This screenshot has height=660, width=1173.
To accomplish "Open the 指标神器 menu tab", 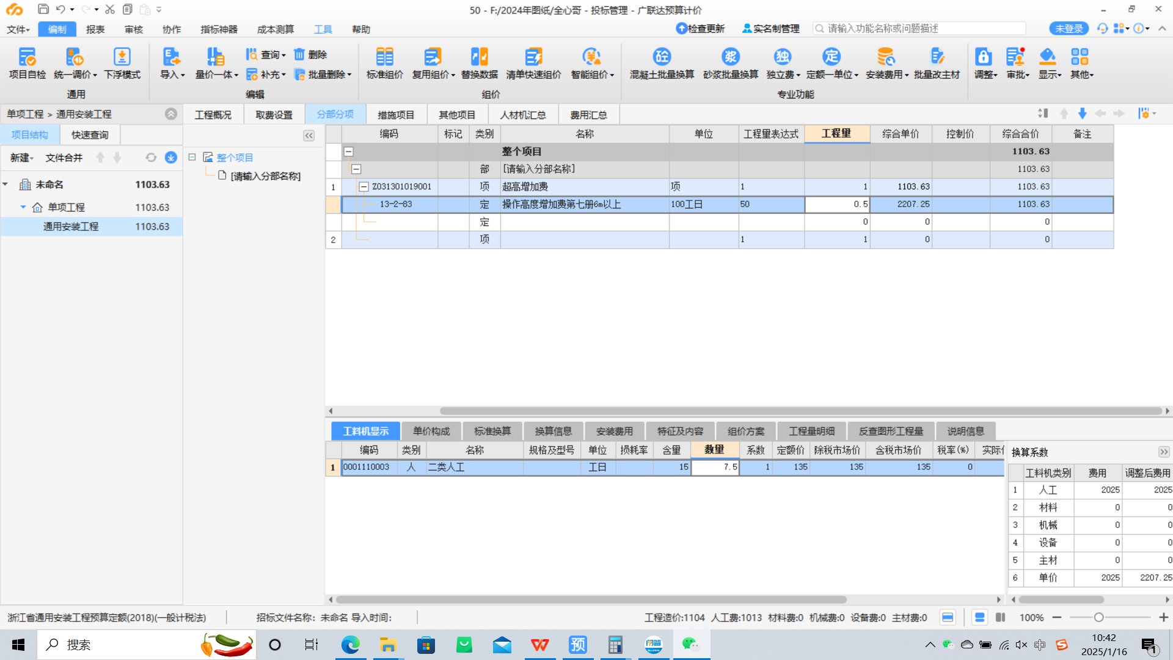I will tap(219, 29).
